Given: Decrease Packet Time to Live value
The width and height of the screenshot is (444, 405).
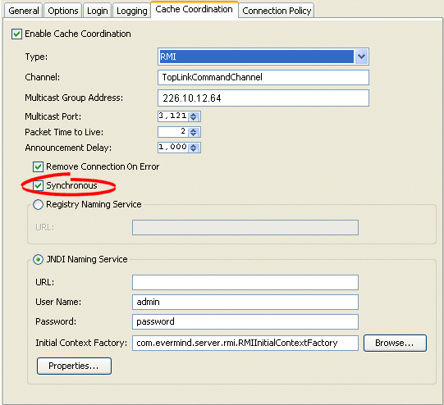Looking at the screenshot, I should (194, 134).
